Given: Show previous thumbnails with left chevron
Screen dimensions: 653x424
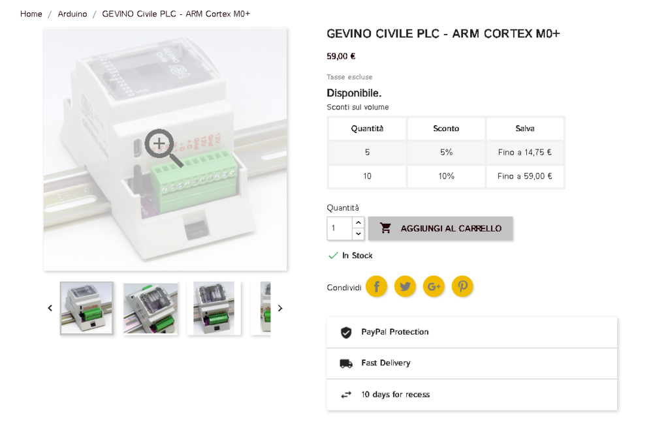Looking at the screenshot, I should (50, 309).
